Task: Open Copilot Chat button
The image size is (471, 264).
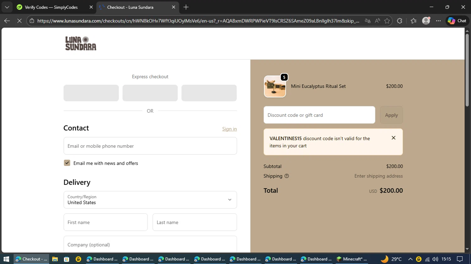Action: click(x=457, y=21)
